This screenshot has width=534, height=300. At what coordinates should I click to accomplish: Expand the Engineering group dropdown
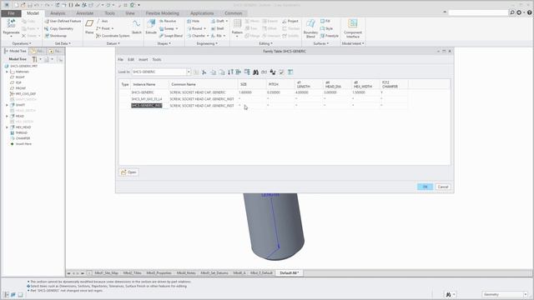207,43
